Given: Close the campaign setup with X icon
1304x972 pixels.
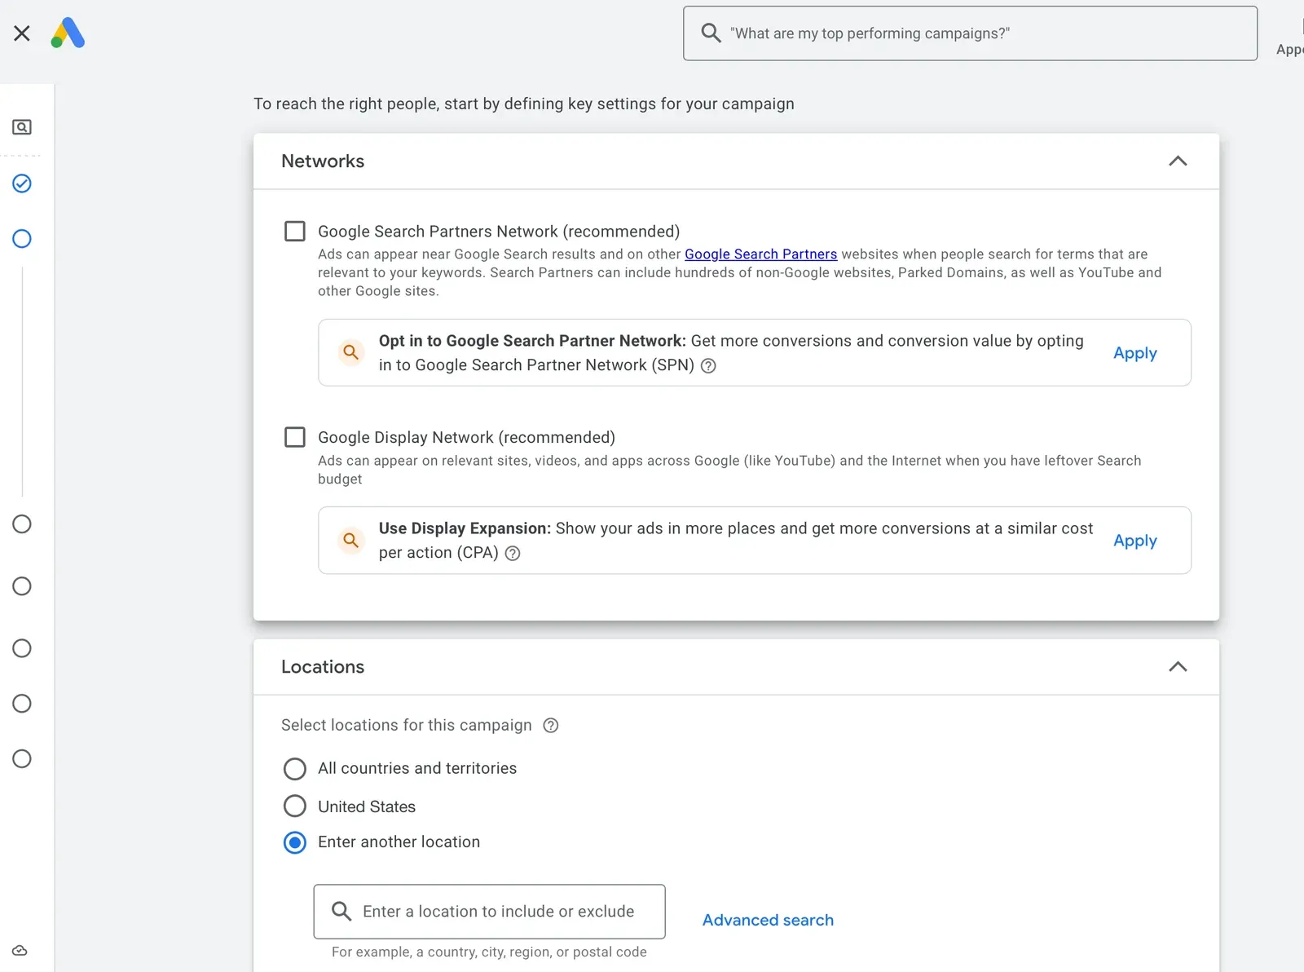Looking at the screenshot, I should pos(22,33).
